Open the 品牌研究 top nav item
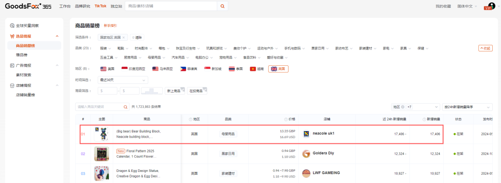 click(x=83, y=6)
